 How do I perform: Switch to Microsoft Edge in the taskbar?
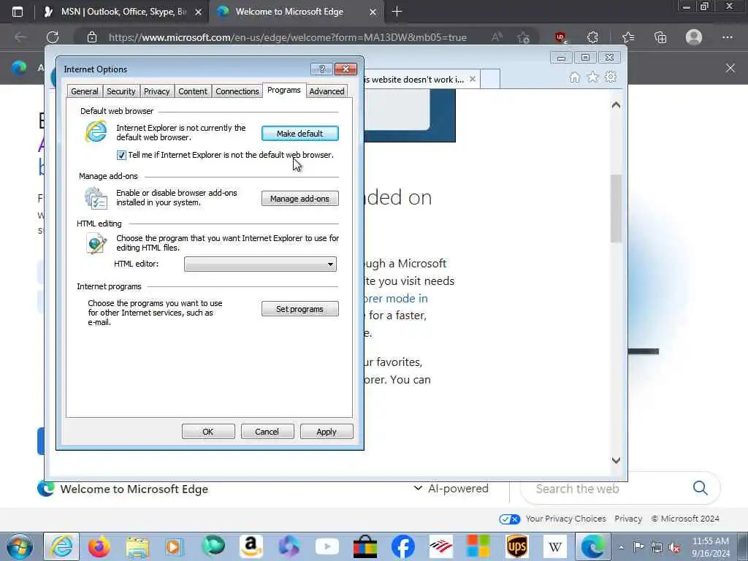click(593, 546)
